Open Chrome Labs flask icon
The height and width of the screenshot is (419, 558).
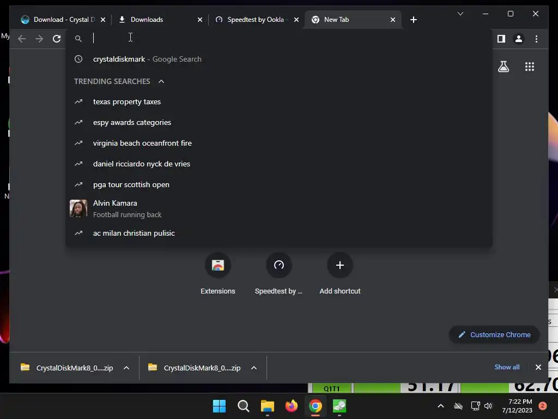pos(503,67)
